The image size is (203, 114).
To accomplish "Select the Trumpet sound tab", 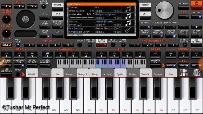I will click(x=158, y=73).
